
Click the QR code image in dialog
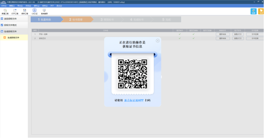132,74
